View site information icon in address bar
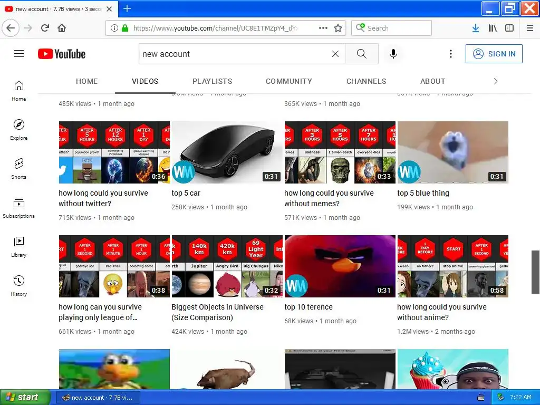 [114, 28]
